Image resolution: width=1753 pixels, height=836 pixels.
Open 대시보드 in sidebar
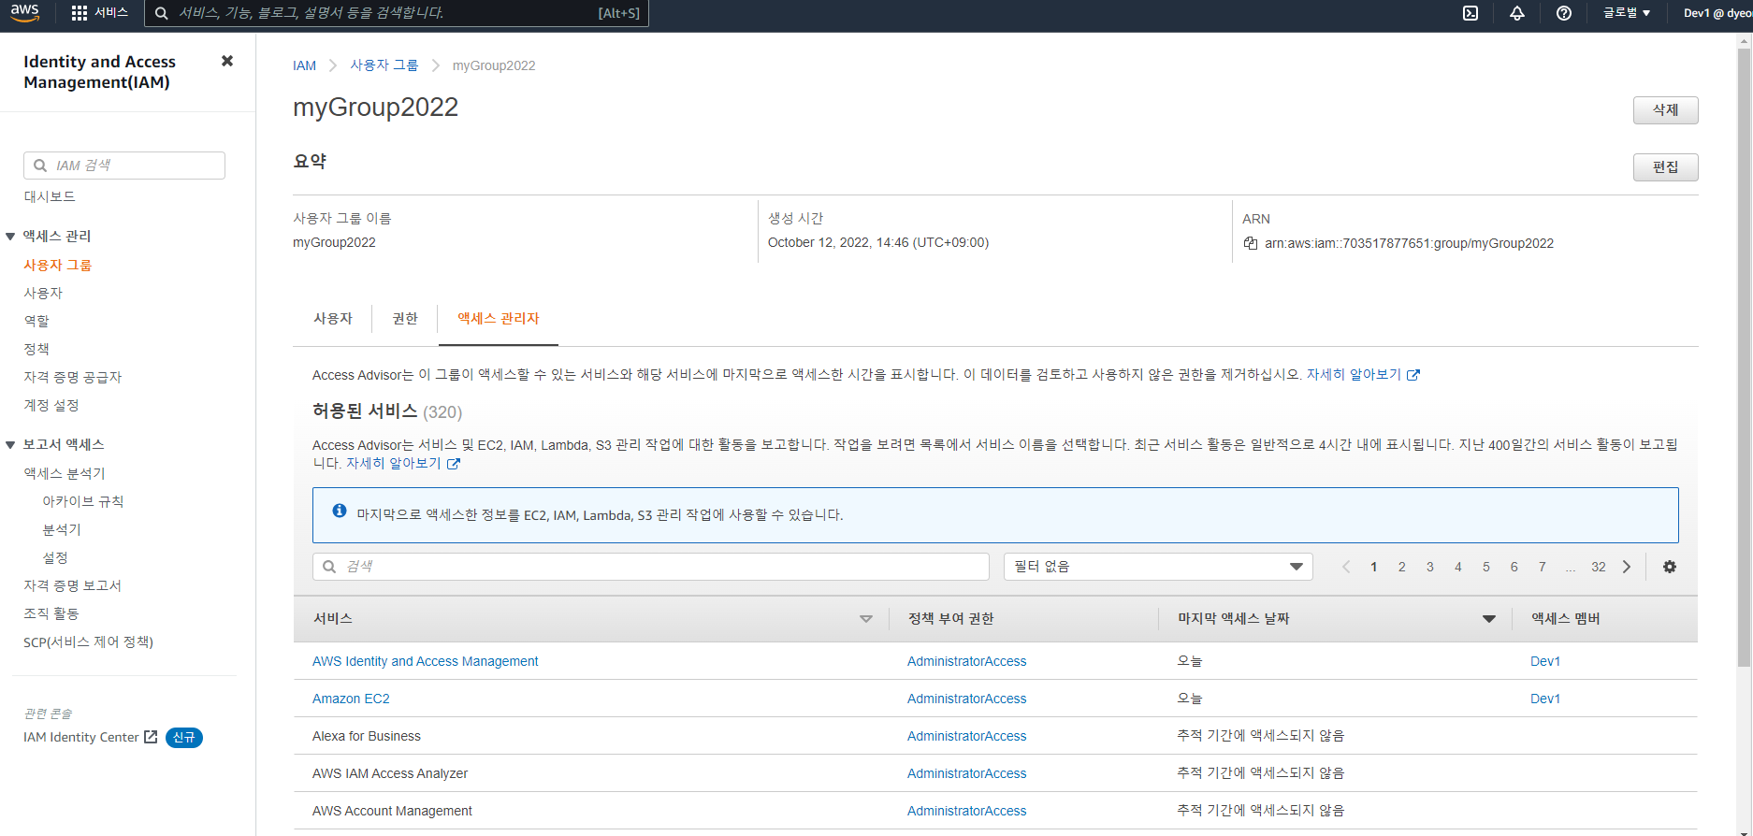(50, 196)
